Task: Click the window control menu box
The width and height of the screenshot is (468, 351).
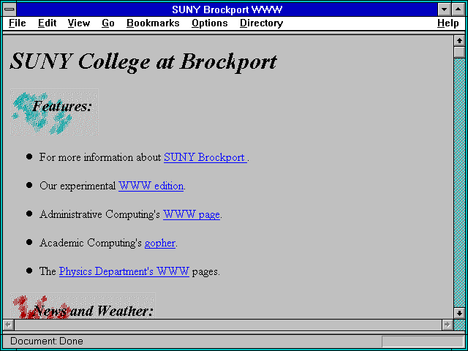Action: (10, 10)
